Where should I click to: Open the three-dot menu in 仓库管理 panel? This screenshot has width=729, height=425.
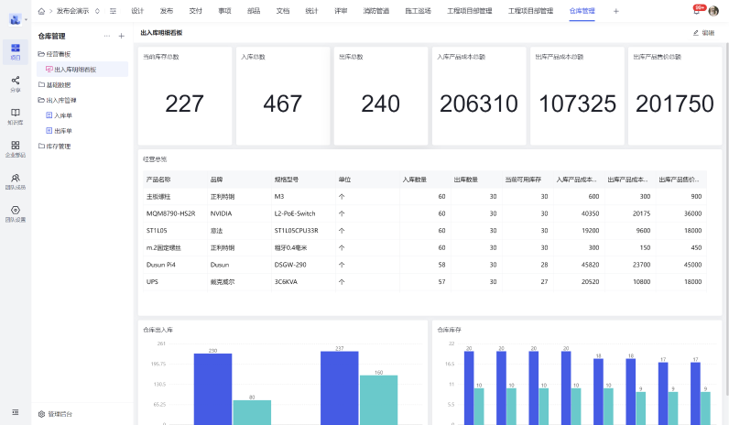(x=107, y=36)
